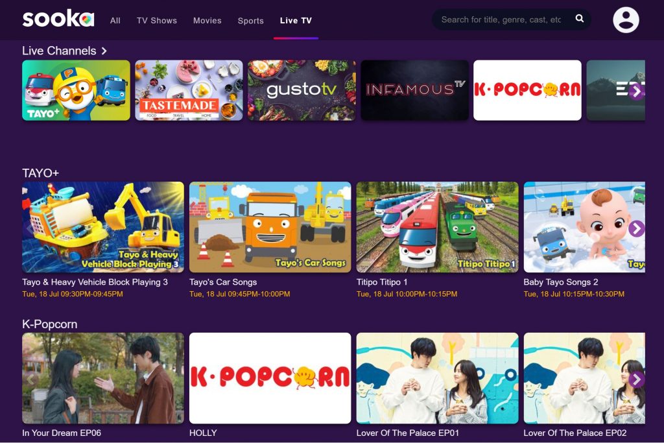Go back in TAYO+ row with left arrow
664x443 pixels.
[30, 229]
